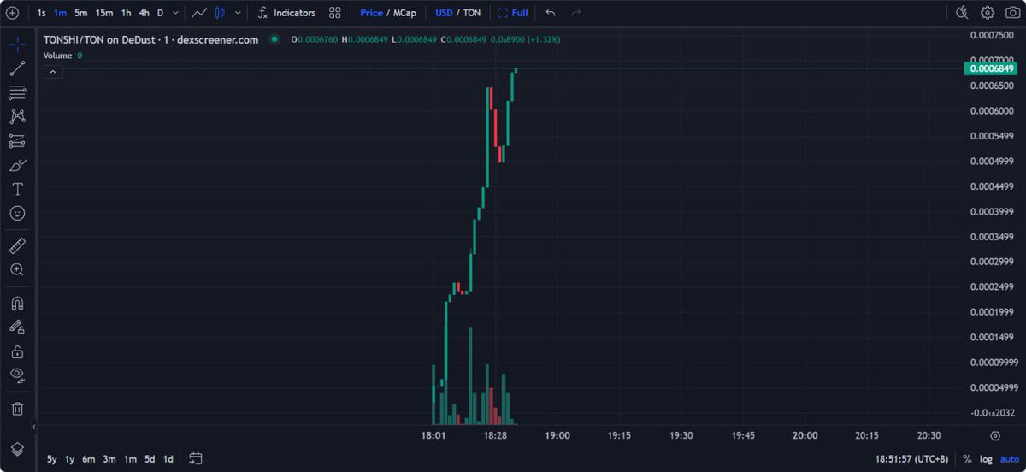Select the 1s timeframe
This screenshot has height=472, width=1026.
(42, 13)
